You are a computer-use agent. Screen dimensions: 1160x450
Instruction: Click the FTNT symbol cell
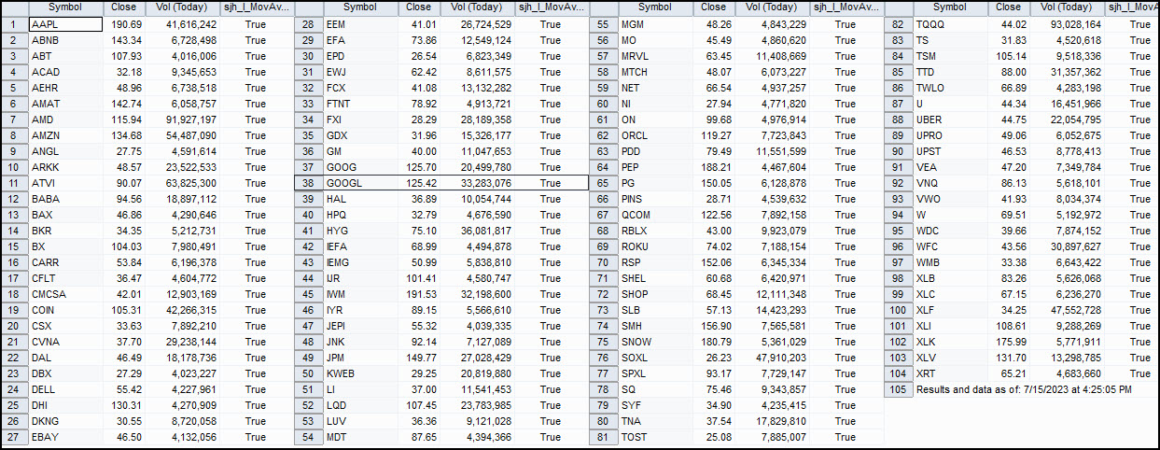pos(360,104)
